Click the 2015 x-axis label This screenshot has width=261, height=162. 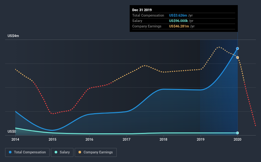(x=52, y=139)
